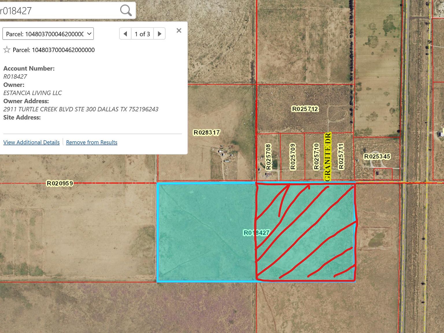The image size is (444, 333).
Task: Click the 1 of 3 results counter
Action: (142, 34)
